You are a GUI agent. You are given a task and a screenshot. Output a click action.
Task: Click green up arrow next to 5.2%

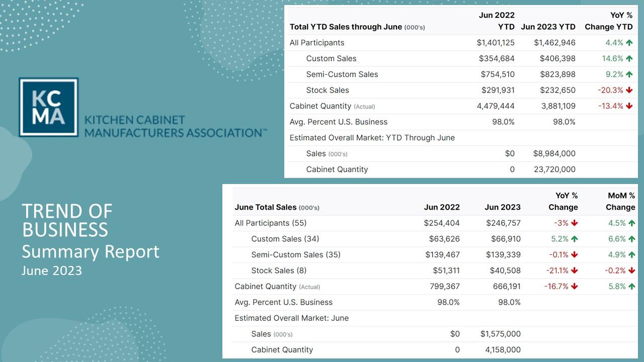click(574, 239)
